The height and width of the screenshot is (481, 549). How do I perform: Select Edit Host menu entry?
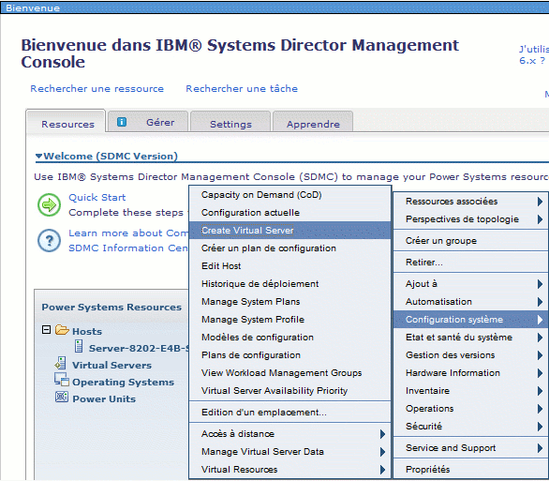click(289, 266)
